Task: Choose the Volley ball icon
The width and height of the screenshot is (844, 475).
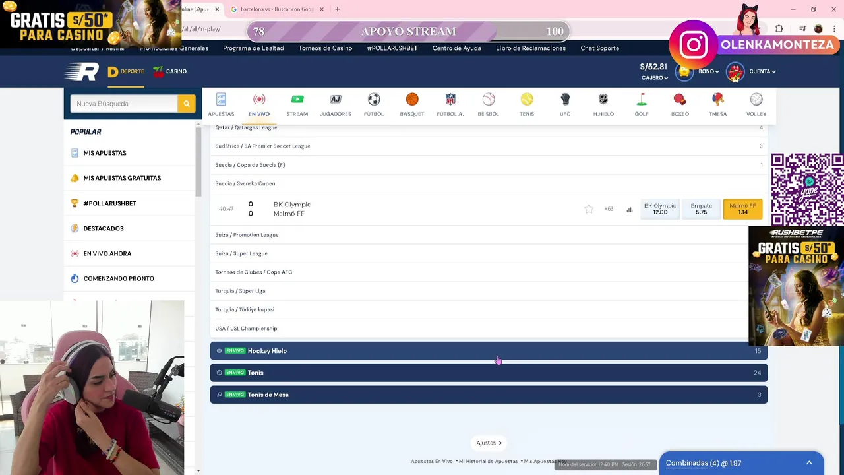Action: [756, 100]
